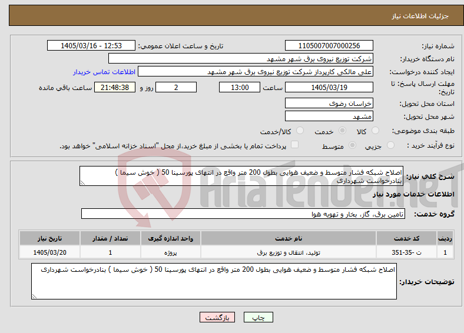The width and height of the screenshot is (464, 333).
Task: Click the گروه خدمت label
Action: [434, 214]
